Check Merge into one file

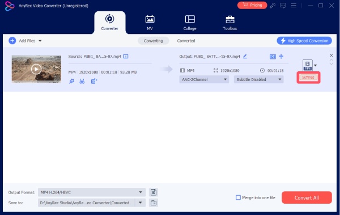pyautogui.click(x=238, y=197)
